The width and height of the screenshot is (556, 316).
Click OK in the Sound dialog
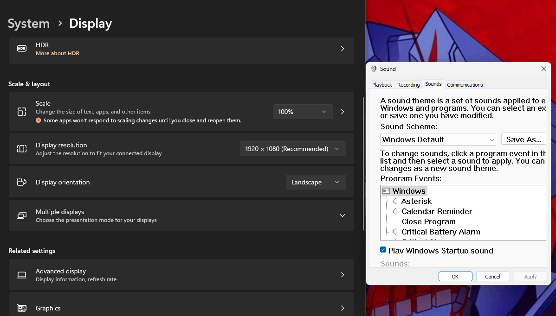point(455,276)
